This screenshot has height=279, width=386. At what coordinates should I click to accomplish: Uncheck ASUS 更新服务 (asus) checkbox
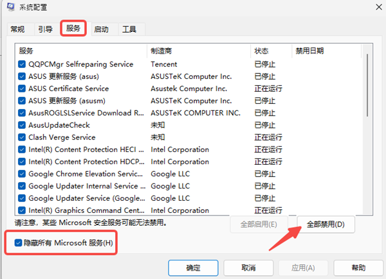(22, 76)
